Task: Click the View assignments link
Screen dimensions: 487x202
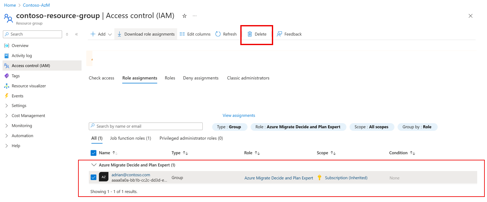Action: tap(239, 116)
